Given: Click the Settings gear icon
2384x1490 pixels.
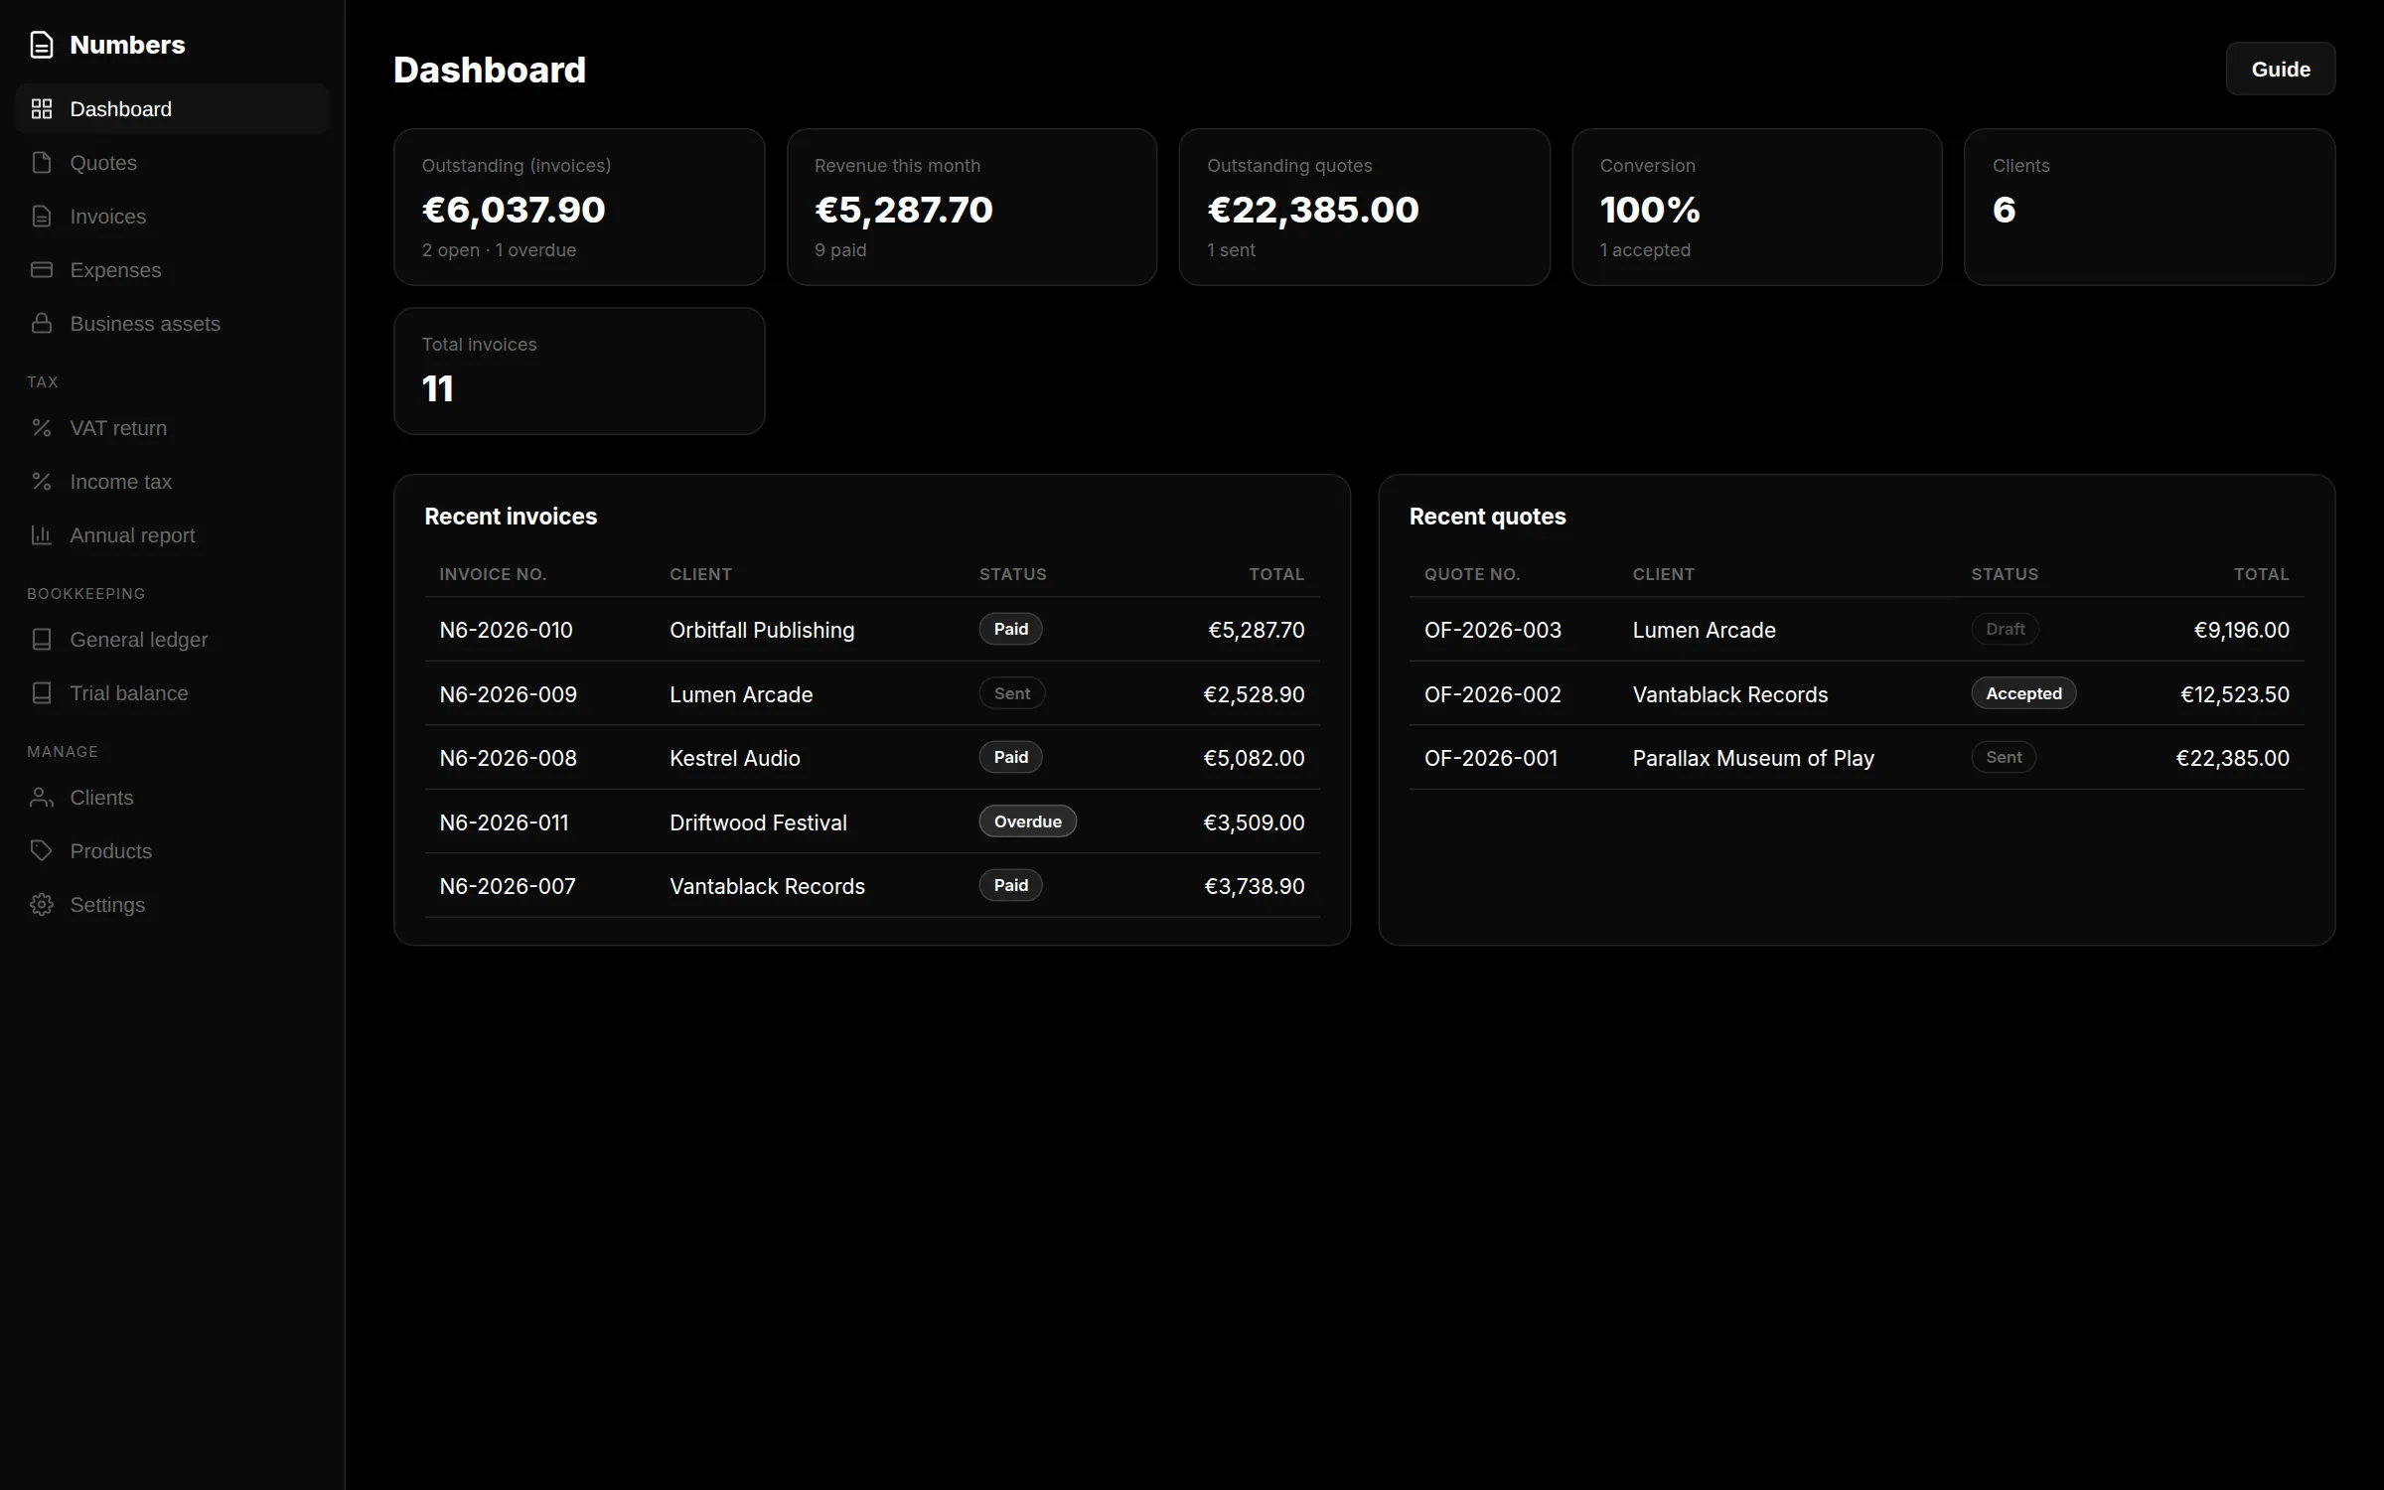Looking at the screenshot, I should pyautogui.click(x=42, y=905).
